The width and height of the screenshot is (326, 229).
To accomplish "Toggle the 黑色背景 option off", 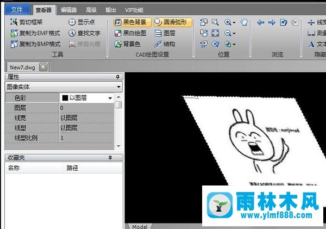I will click(x=132, y=22).
